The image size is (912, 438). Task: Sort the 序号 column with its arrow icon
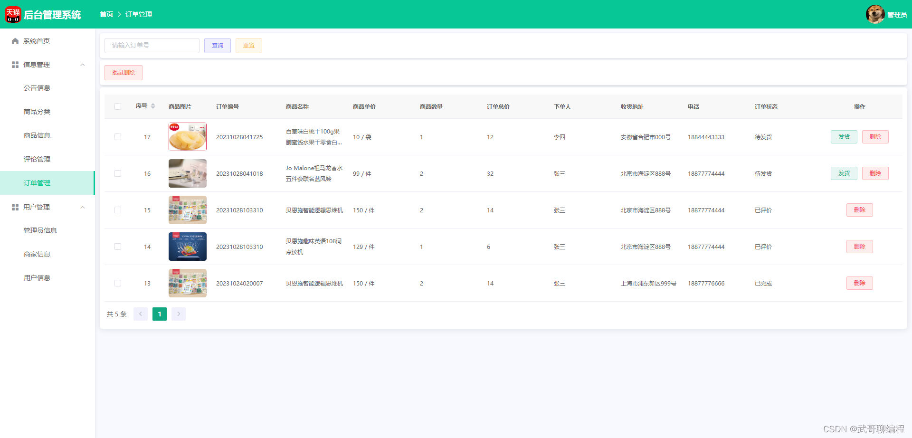(153, 106)
